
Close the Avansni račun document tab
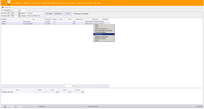[13, 7]
